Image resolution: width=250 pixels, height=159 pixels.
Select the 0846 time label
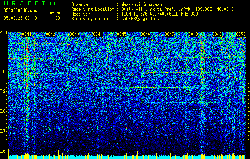coord(145,34)
